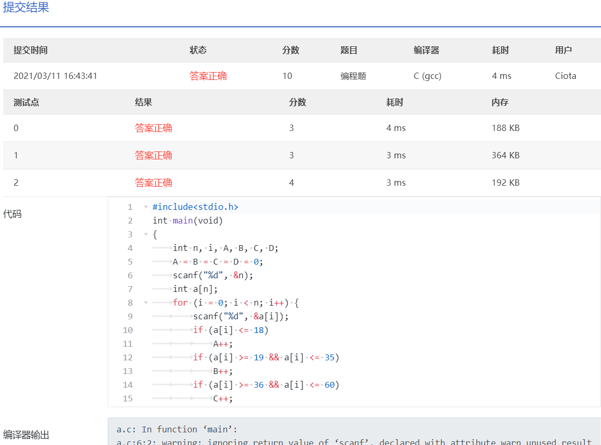The image size is (601, 445).
Task: Click the 提交时间 column header
Action: pyautogui.click(x=30, y=50)
